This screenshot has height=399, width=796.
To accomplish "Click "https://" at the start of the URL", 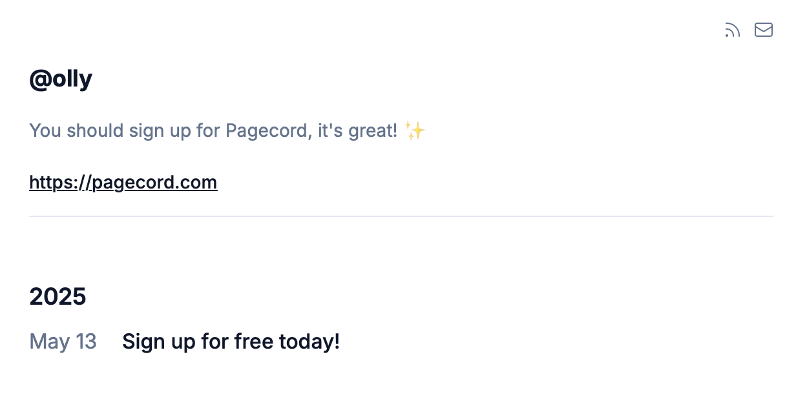I will coord(59,183).
